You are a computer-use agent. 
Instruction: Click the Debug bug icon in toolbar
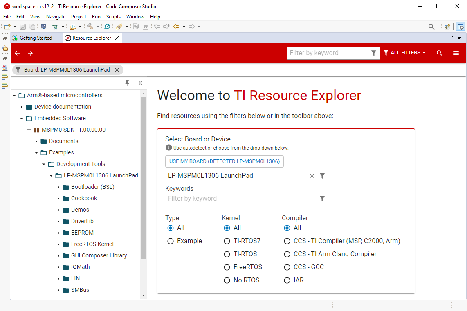(56, 27)
